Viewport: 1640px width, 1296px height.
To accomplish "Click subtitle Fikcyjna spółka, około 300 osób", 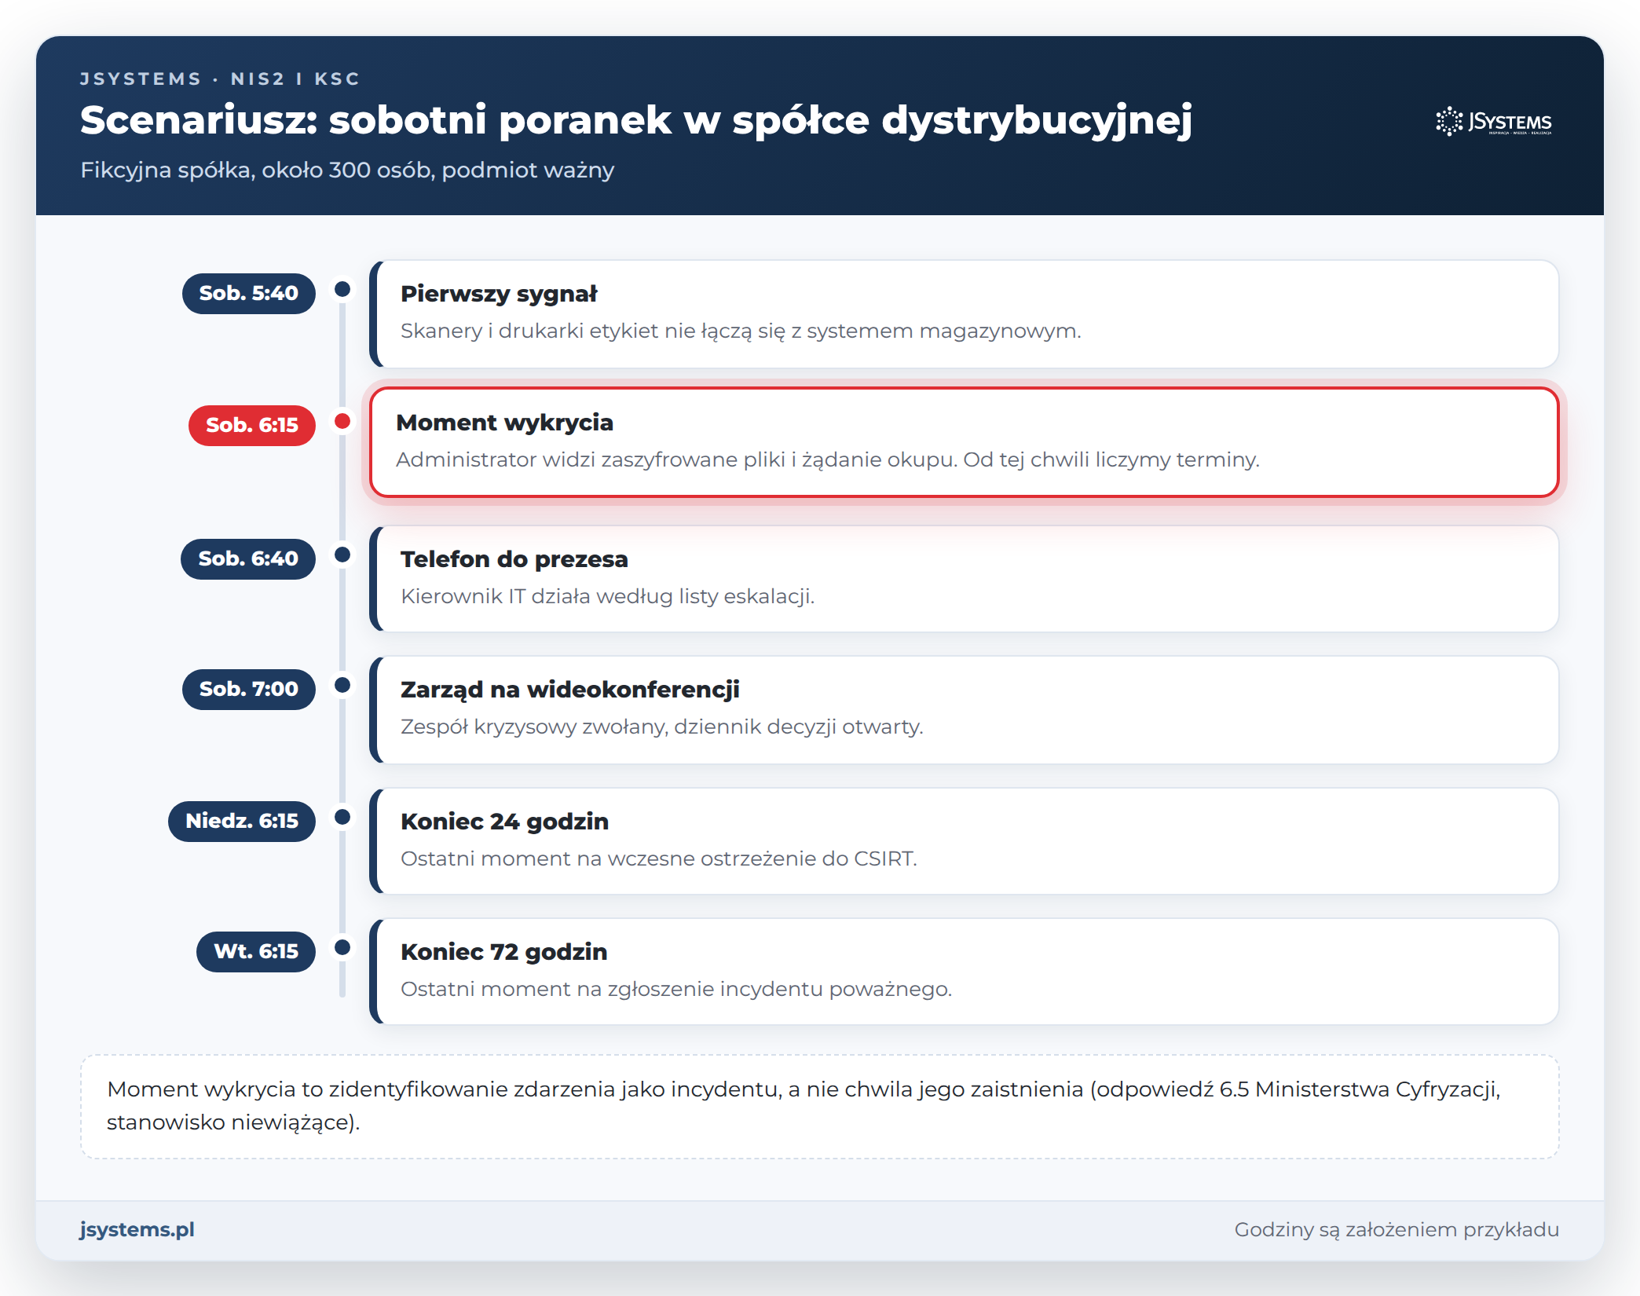I will [x=347, y=170].
